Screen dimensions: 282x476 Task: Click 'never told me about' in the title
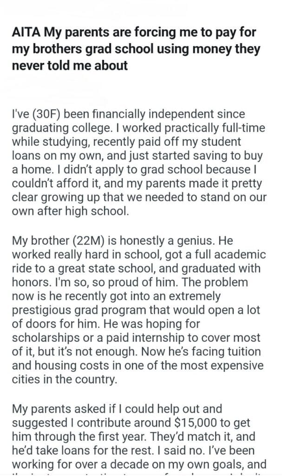70,66
